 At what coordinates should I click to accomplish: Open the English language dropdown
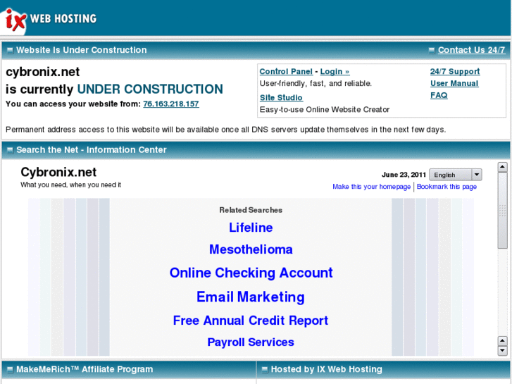[456, 175]
